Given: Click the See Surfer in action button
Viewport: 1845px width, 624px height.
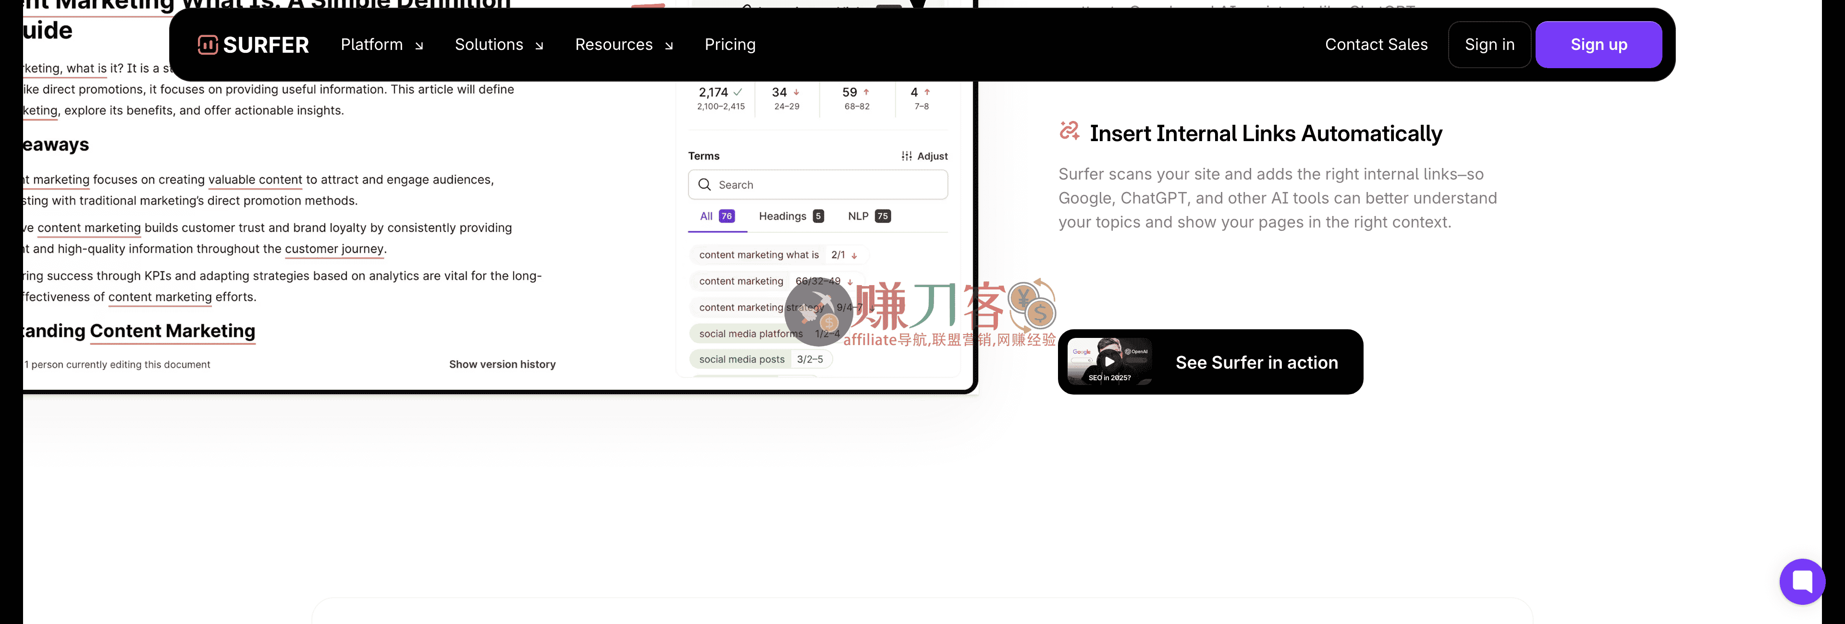Looking at the screenshot, I should pos(1210,362).
